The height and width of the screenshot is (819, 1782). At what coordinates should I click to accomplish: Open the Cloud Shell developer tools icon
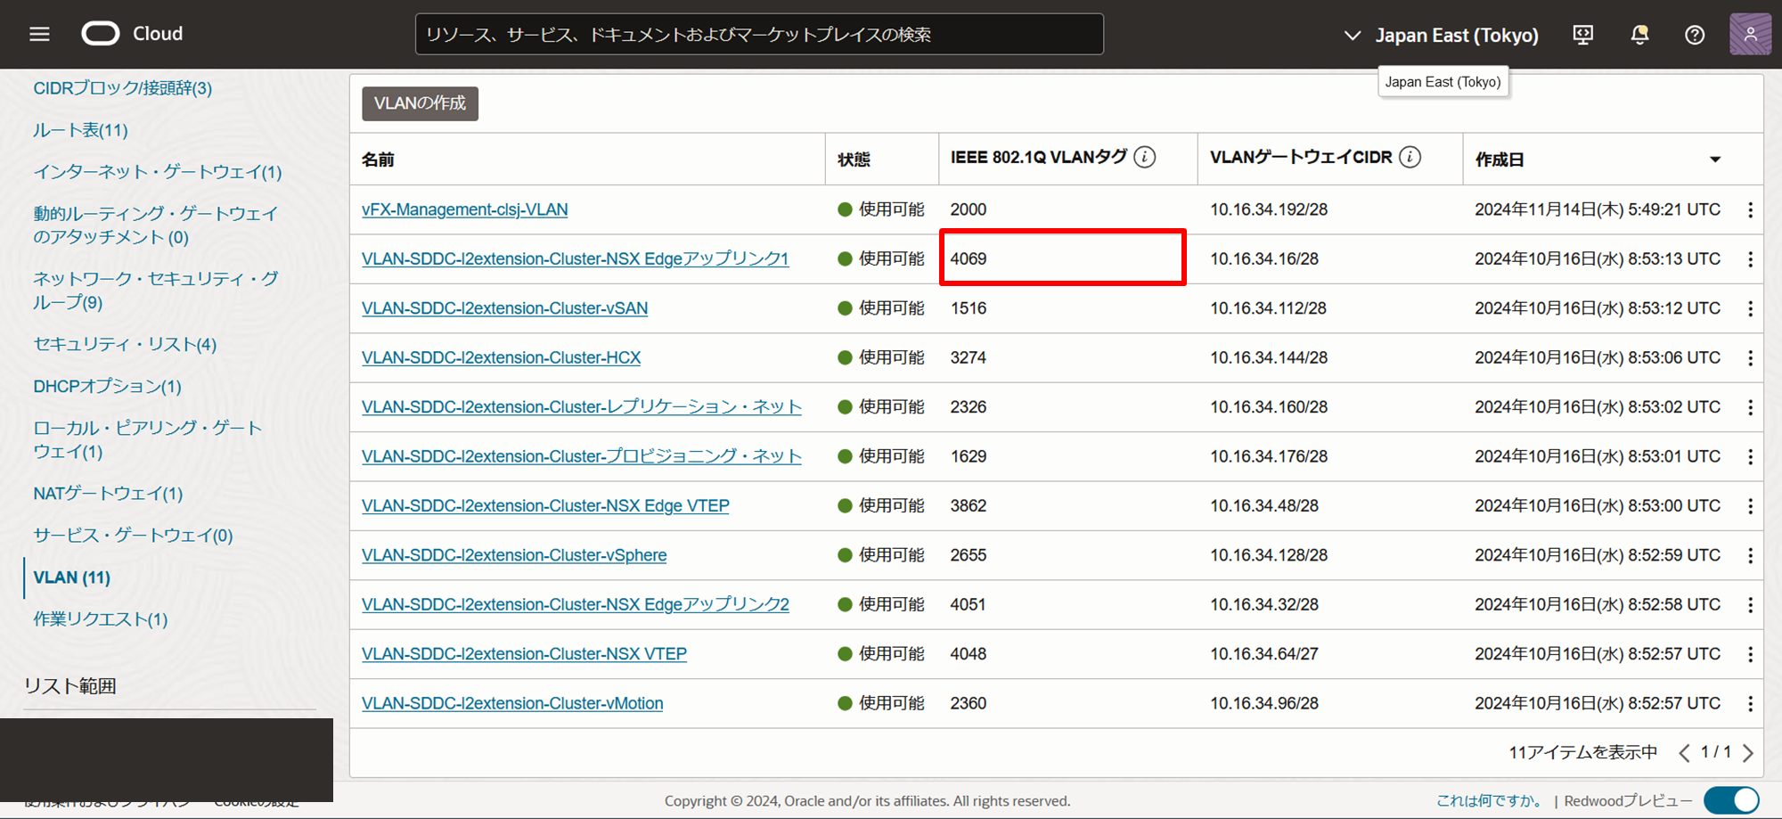tap(1583, 35)
